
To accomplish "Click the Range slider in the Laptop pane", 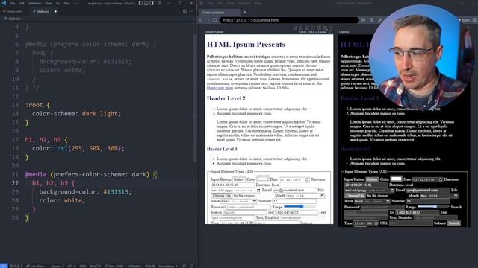I will (x=433, y=207).
